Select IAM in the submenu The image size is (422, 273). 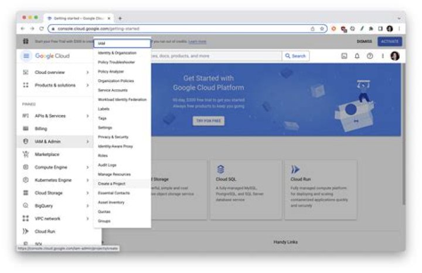pyautogui.click(x=122, y=43)
